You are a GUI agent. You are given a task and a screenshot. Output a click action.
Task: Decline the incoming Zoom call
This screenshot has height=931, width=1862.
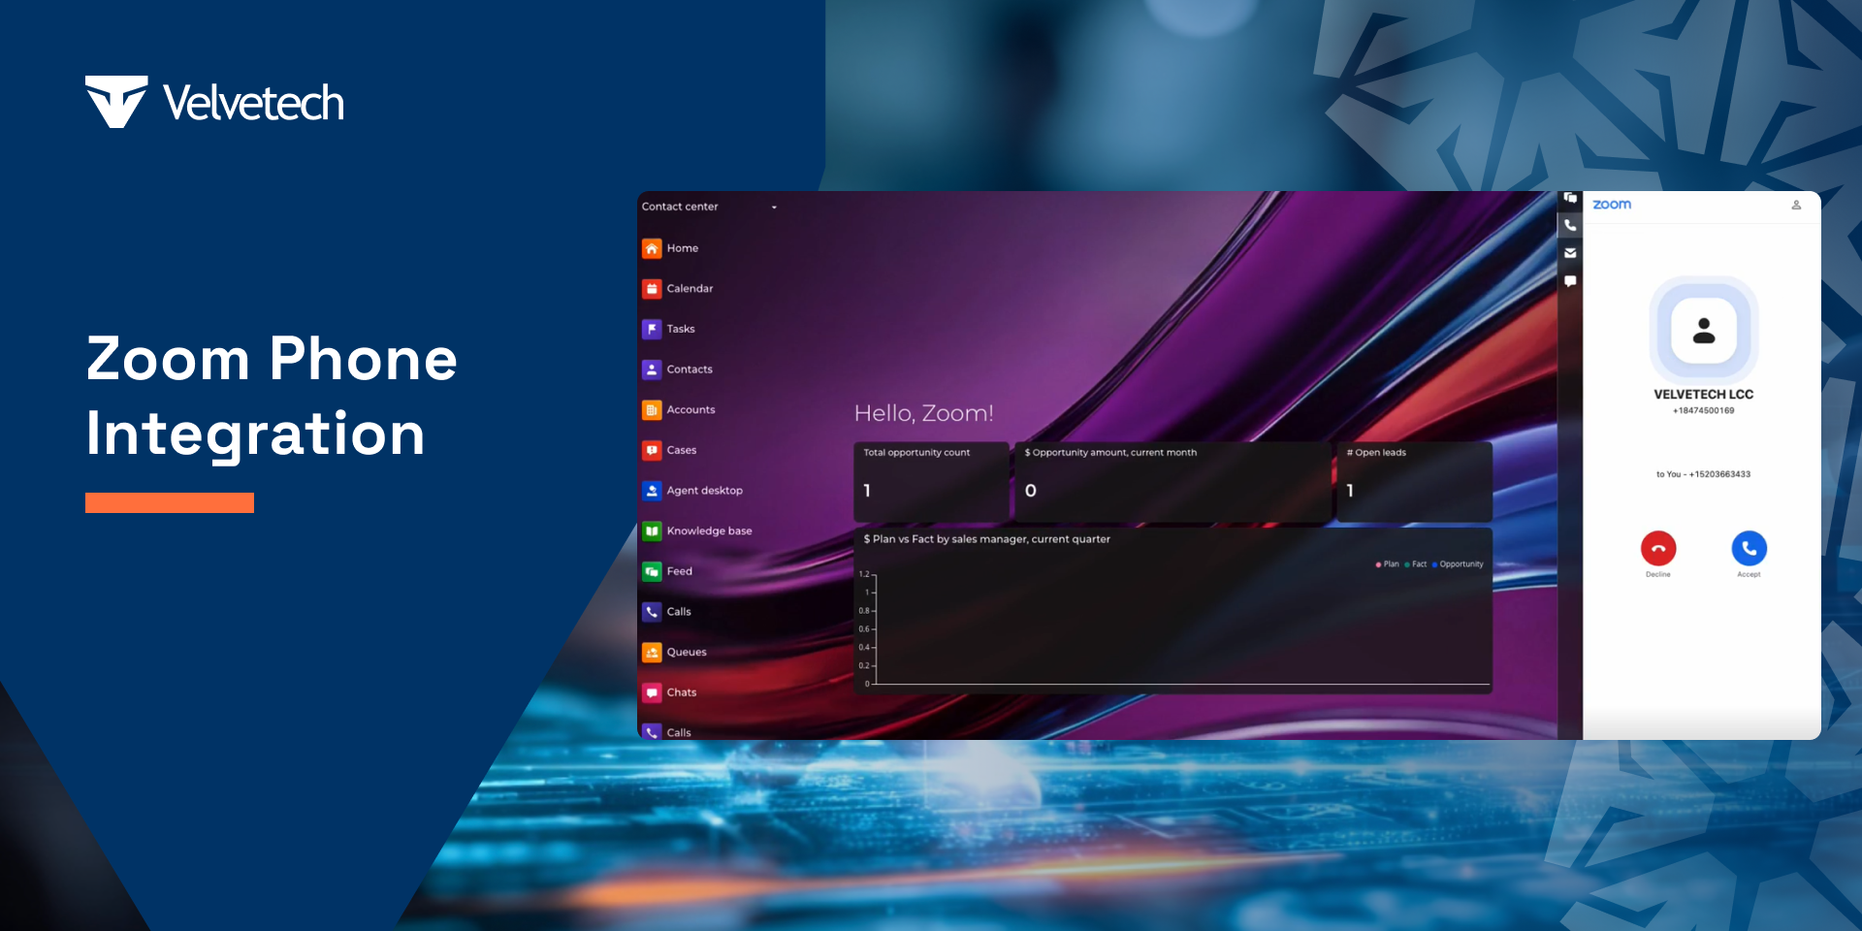click(1658, 549)
